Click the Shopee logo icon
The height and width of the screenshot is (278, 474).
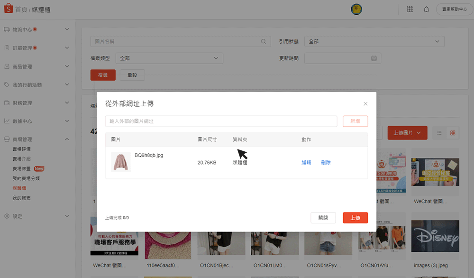[8, 9]
